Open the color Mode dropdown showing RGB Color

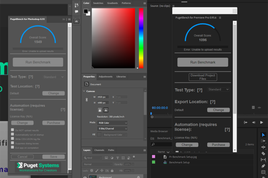coord(113,123)
